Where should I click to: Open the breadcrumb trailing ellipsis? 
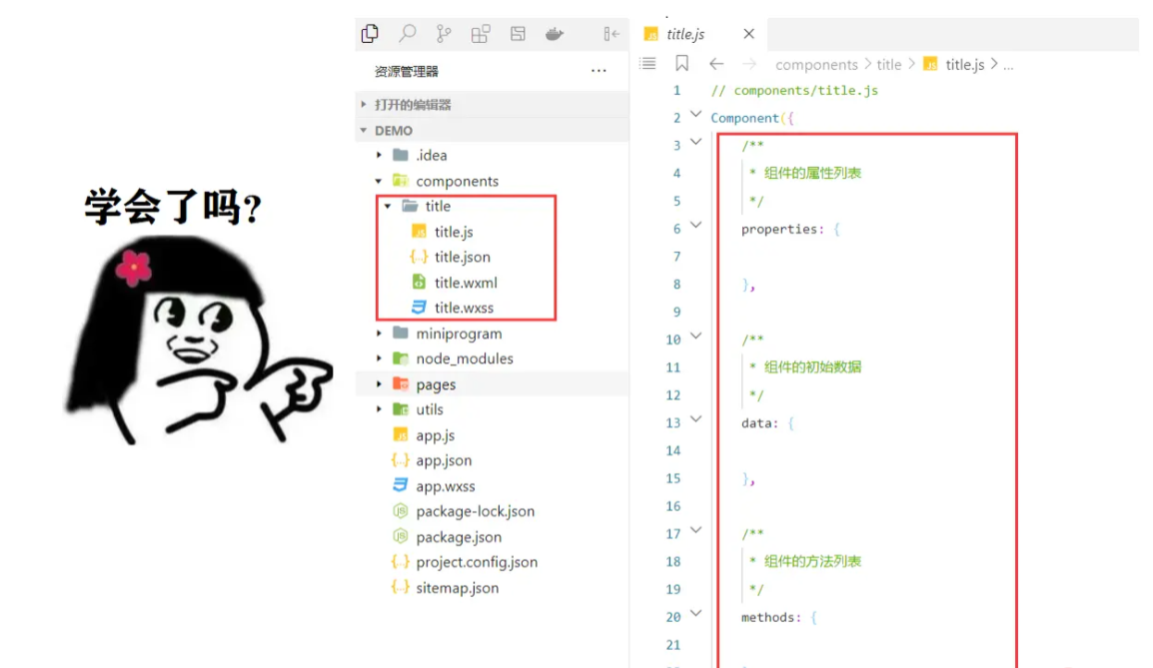pyautogui.click(x=1008, y=66)
